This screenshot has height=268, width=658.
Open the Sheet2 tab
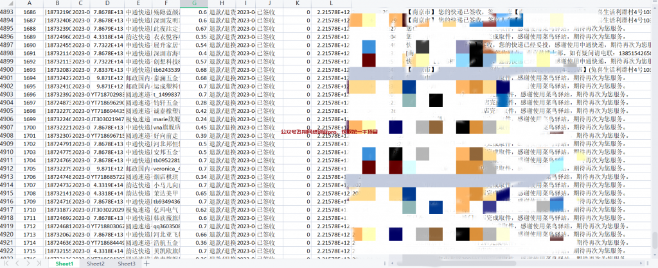pos(96,264)
